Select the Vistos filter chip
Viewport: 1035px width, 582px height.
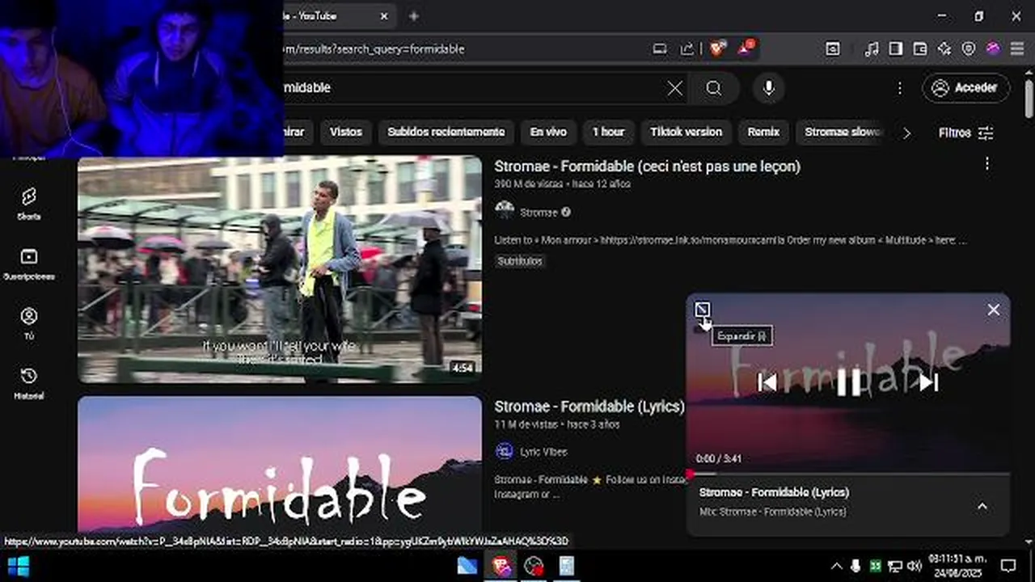(346, 132)
